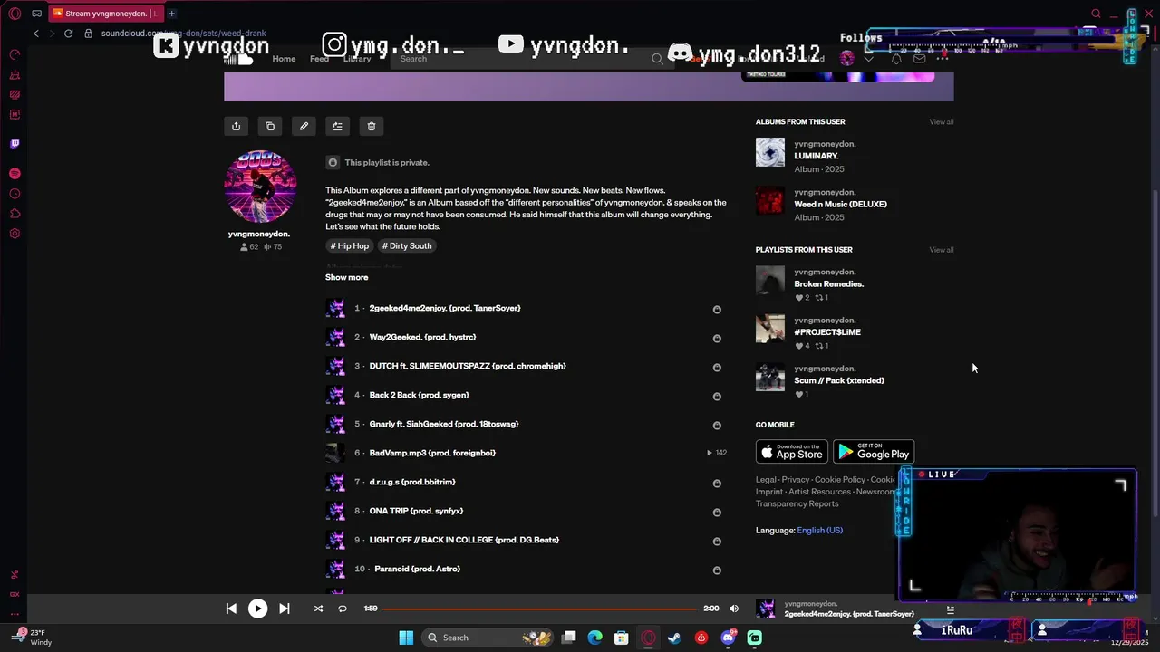Go to Home in SoundCloud nav
Viewport: 1160px width, 652px height.
coord(284,59)
